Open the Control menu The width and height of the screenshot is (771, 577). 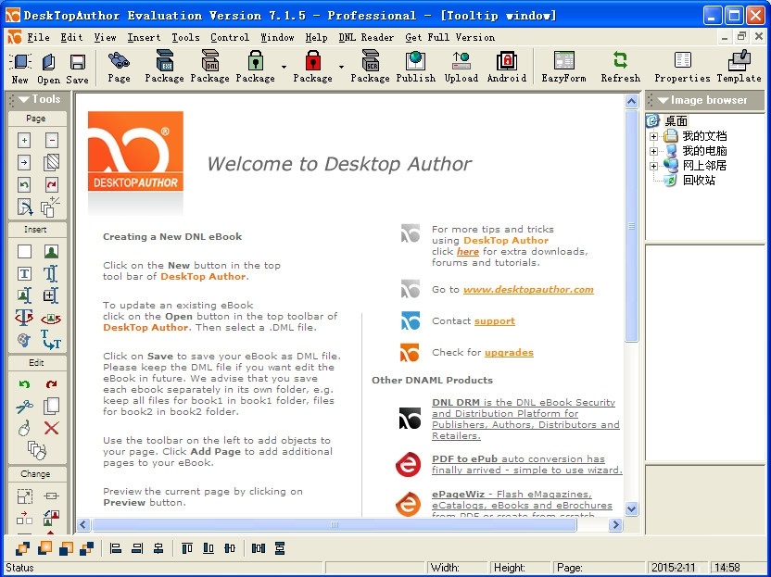coord(230,37)
